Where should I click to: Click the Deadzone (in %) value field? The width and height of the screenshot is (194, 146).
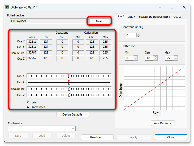click(x=131, y=35)
